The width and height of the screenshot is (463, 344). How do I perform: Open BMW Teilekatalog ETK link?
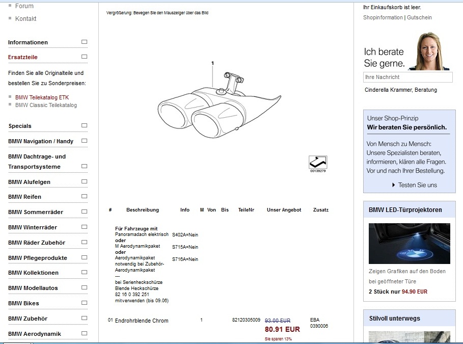pos(42,97)
